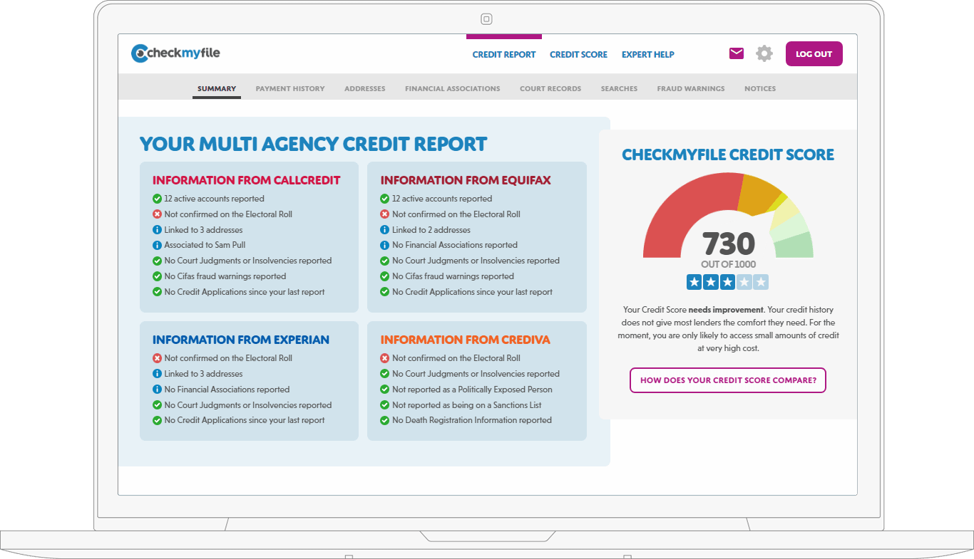
Task: Click the three-star rating row
Action: pyautogui.click(x=728, y=282)
